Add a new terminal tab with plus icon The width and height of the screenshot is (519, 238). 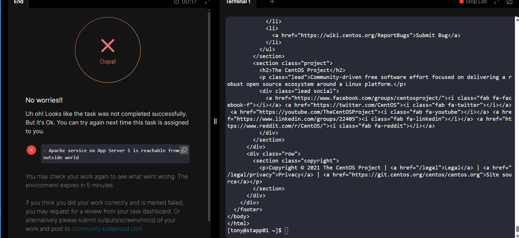pos(272,2)
